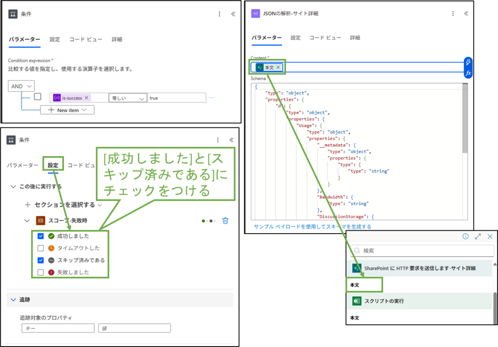Click the SharePoint に HTTP 要求を送信します-サイト詳細 header
The image size is (498, 347).
pyautogui.click(x=420, y=268)
